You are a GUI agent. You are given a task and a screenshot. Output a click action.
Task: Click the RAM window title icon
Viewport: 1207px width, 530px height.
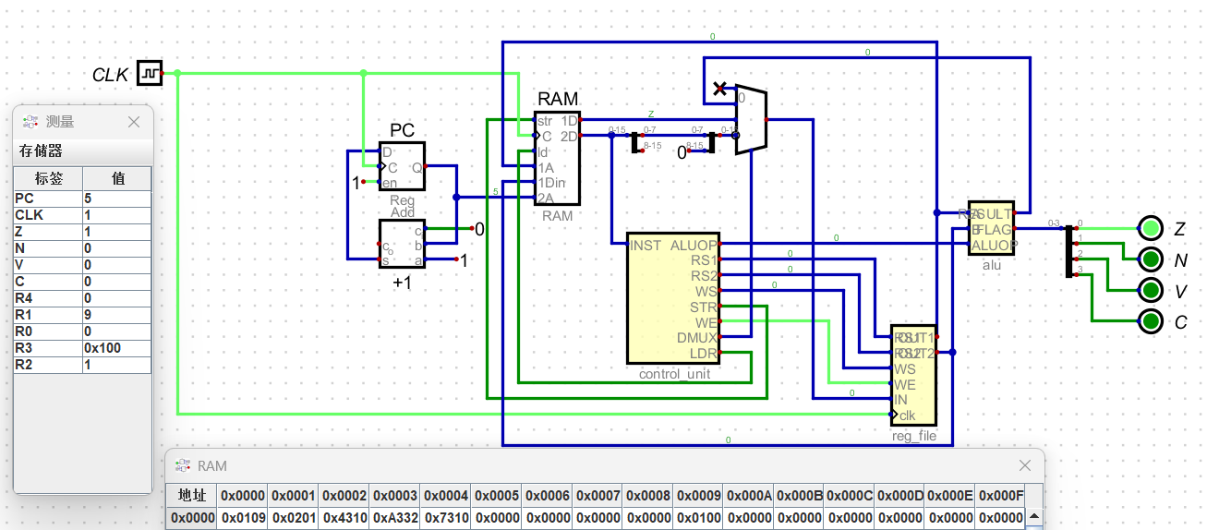point(182,465)
